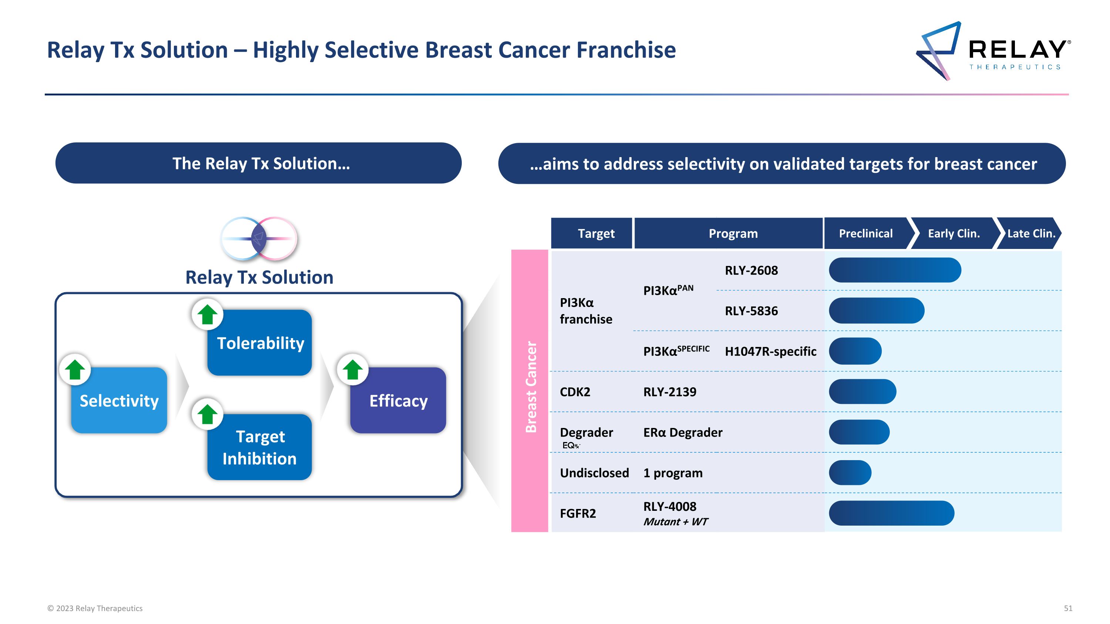The width and height of the screenshot is (1110, 624).
Task: Click the green arrow above Tolerability
Action: (x=207, y=314)
